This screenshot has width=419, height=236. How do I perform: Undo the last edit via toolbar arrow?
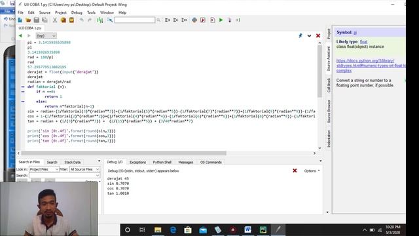81,20
